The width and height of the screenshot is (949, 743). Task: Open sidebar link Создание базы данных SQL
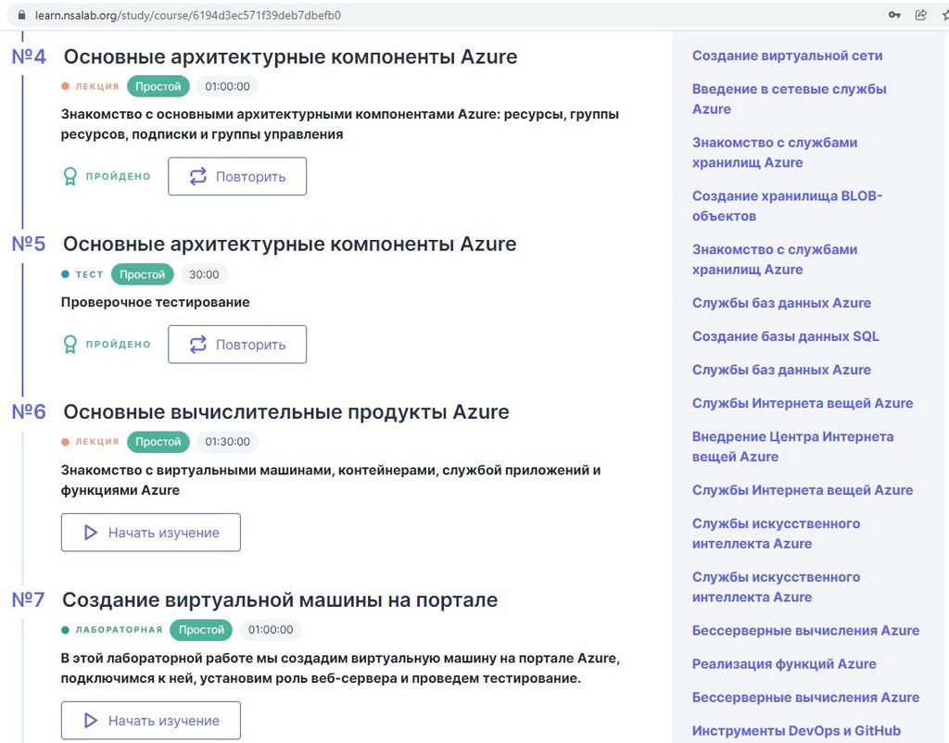(x=786, y=336)
